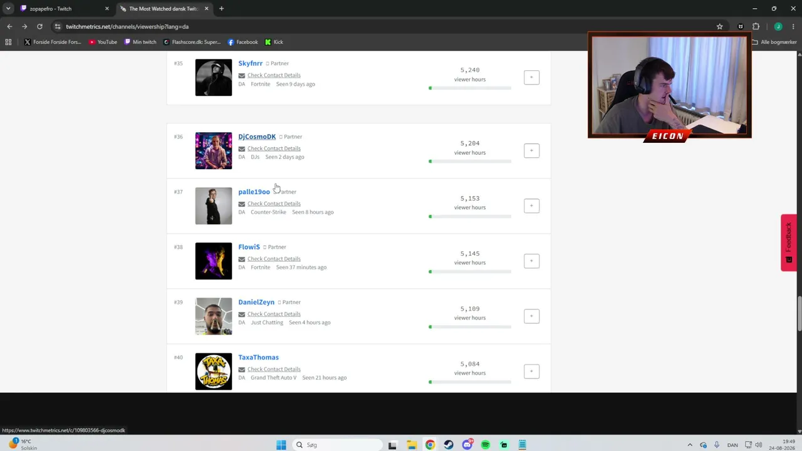The image size is (802, 451).
Task: Check Contact Details for FlowiS
Action: (x=274, y=259)
